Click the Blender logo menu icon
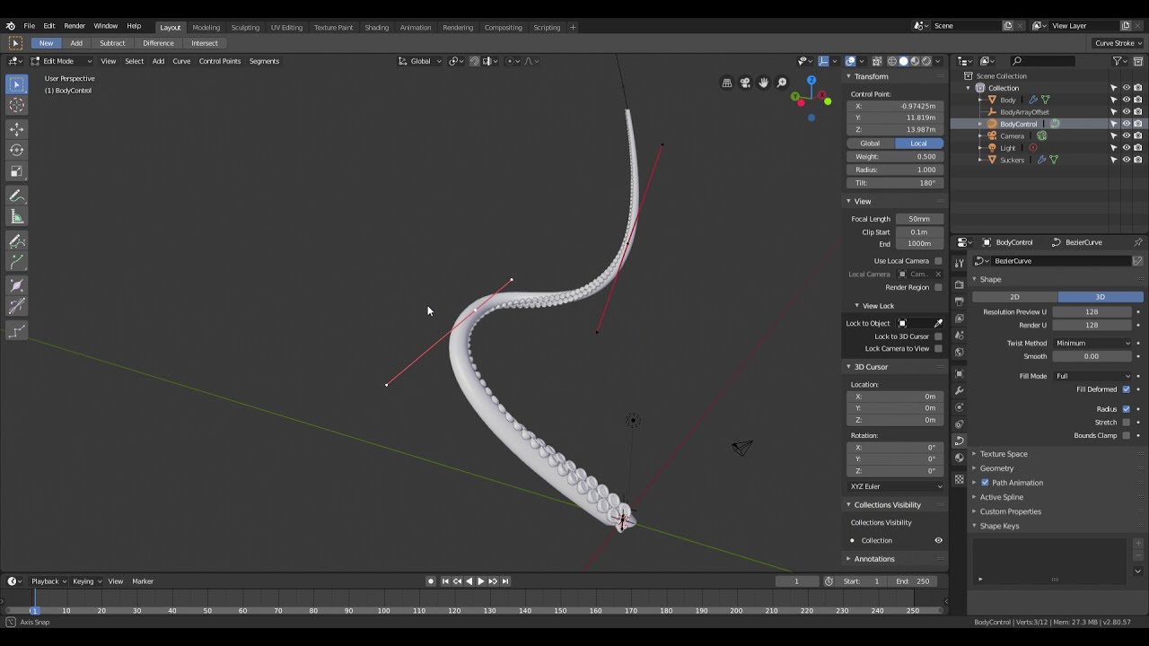The image size is (1149, 646). click(11, 27)
